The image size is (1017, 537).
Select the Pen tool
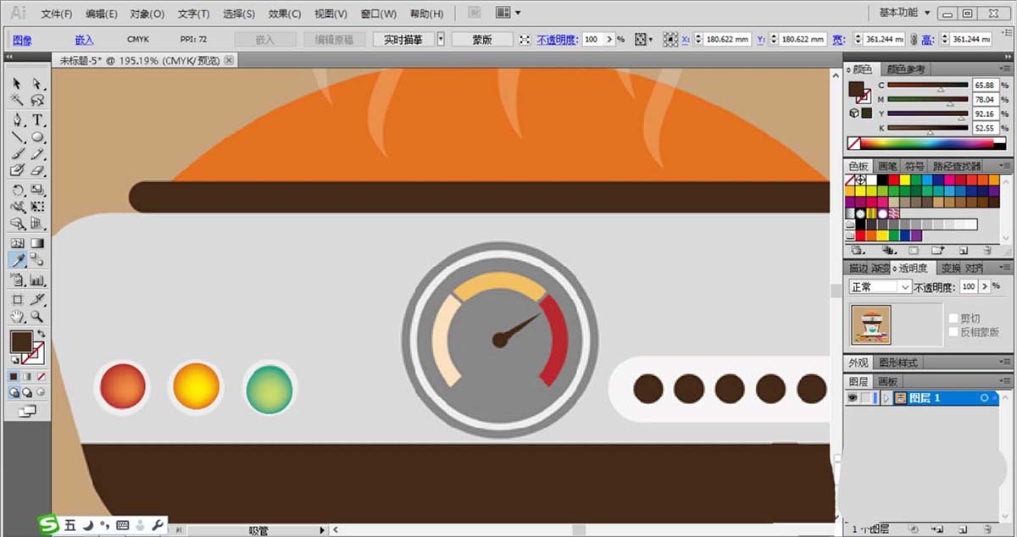pos(17,119)
